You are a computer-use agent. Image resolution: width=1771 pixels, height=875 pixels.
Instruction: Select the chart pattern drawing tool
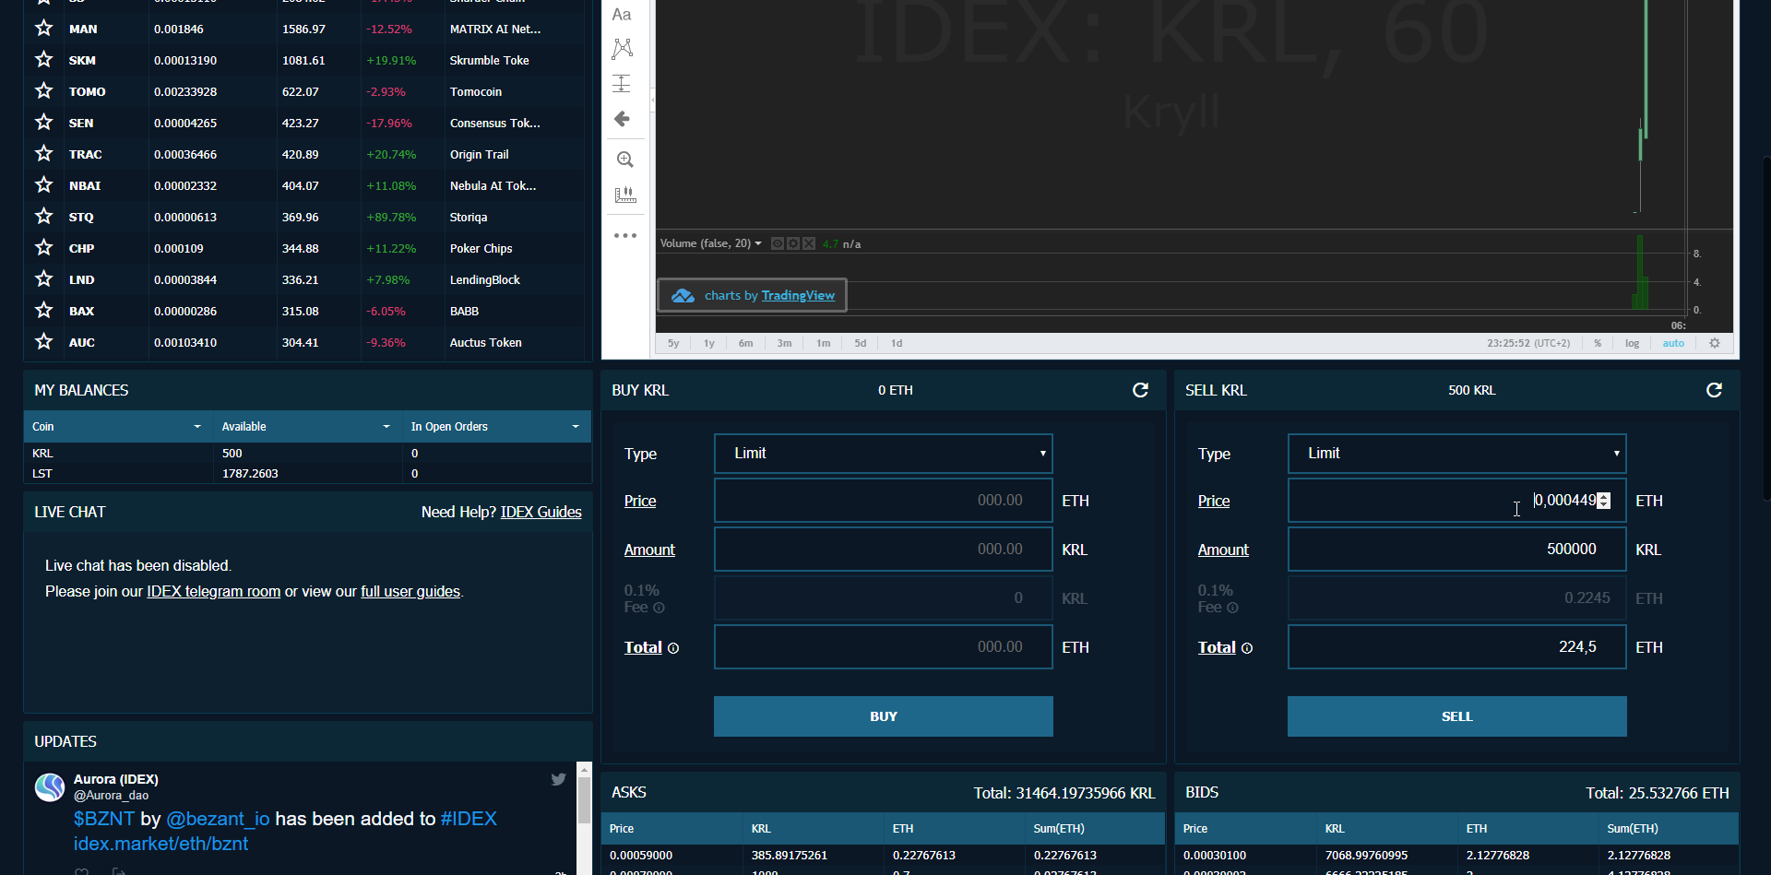point(623,48)
